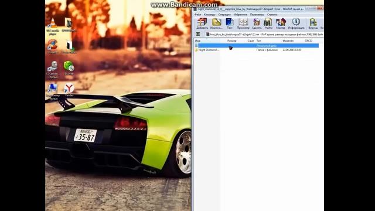Click Папка с файлами type cell
Image resolution: width=375 pixels, height=211 pixels.
(267, 50)
